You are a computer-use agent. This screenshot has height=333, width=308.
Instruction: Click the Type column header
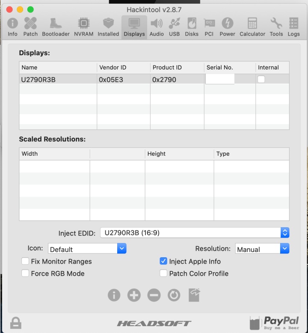[252, 154]
